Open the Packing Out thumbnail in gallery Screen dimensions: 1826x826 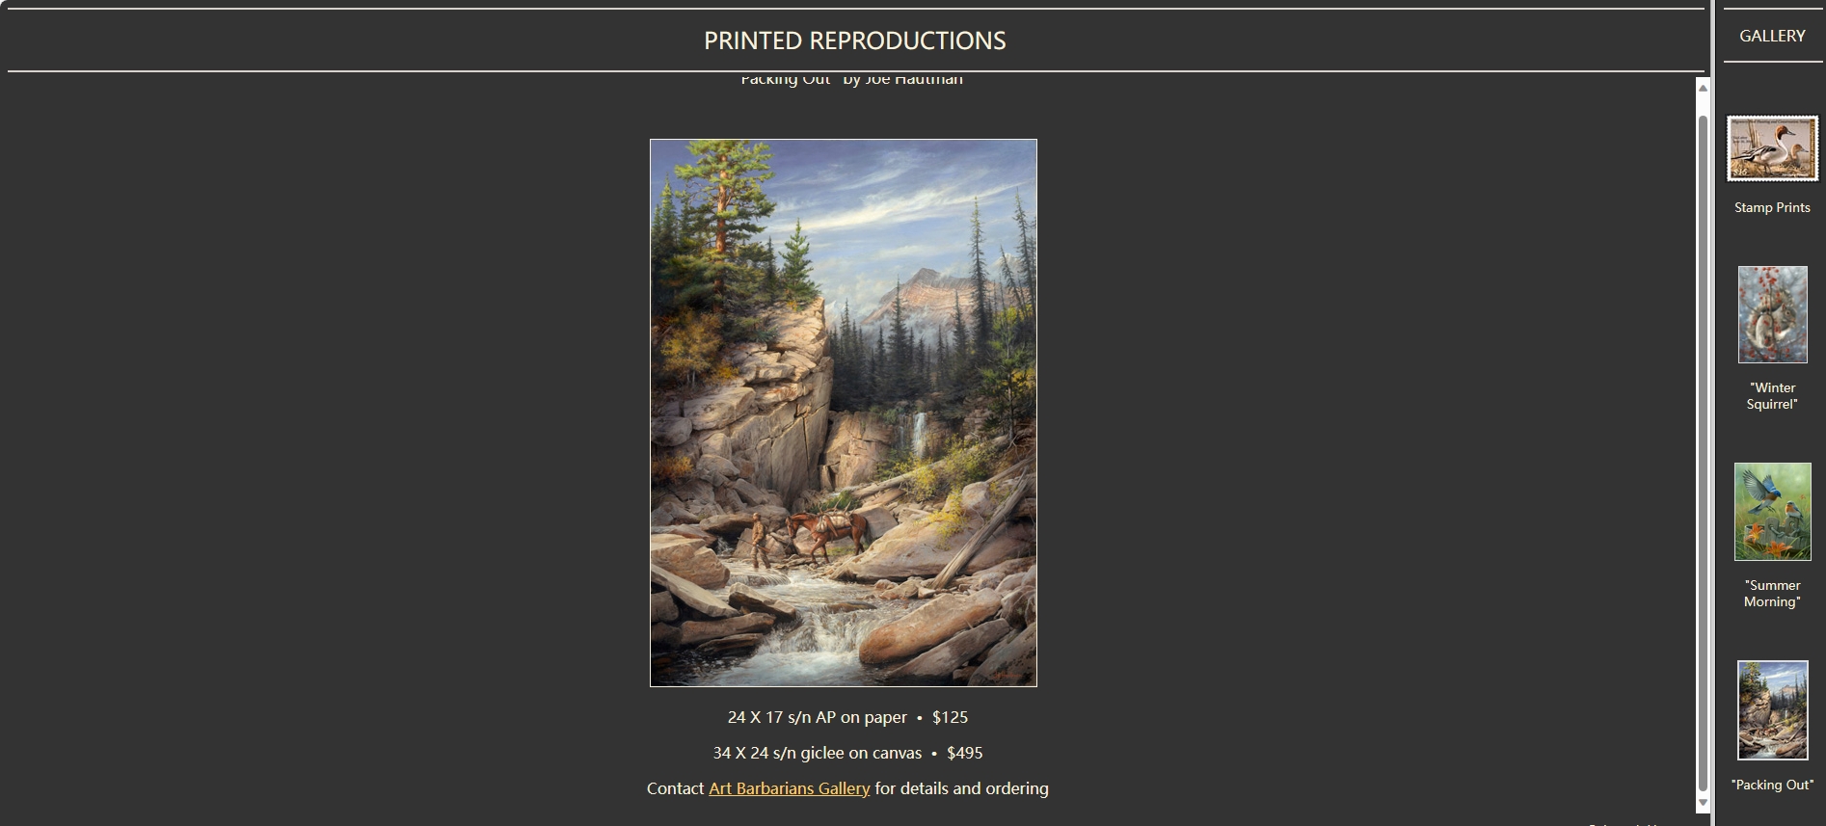(1772, 710)
